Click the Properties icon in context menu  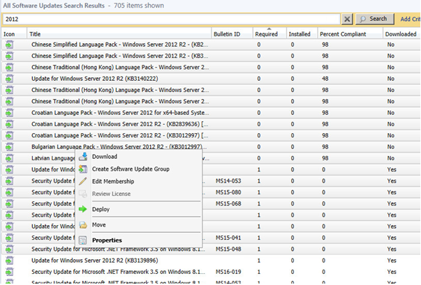(x=83, y=240)
